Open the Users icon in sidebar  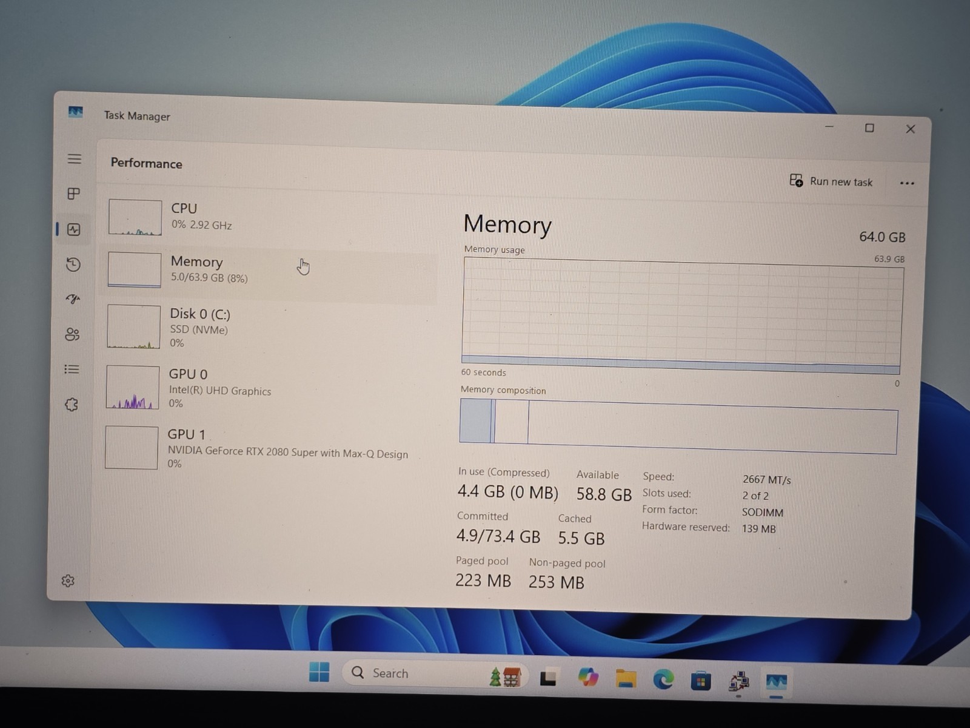point(72,334)
